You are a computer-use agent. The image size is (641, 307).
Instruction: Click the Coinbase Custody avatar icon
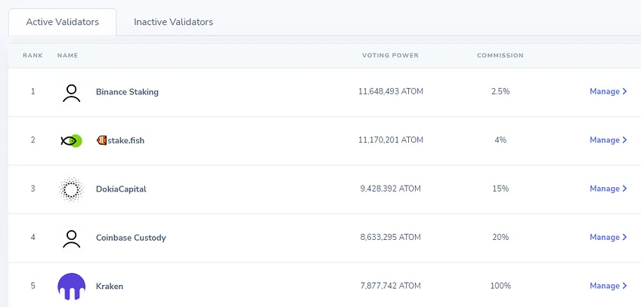coord(72,238)
